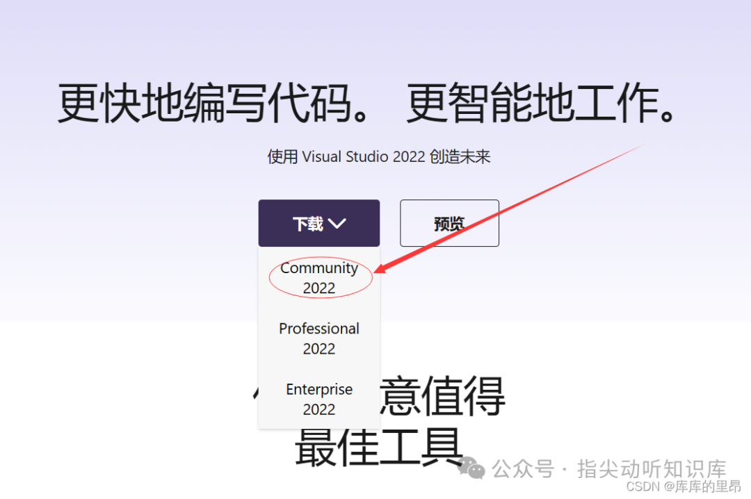Open the 下载 download dropdown button
The width and height of the screenshot is (751, 499).
[x=319, y=223]
